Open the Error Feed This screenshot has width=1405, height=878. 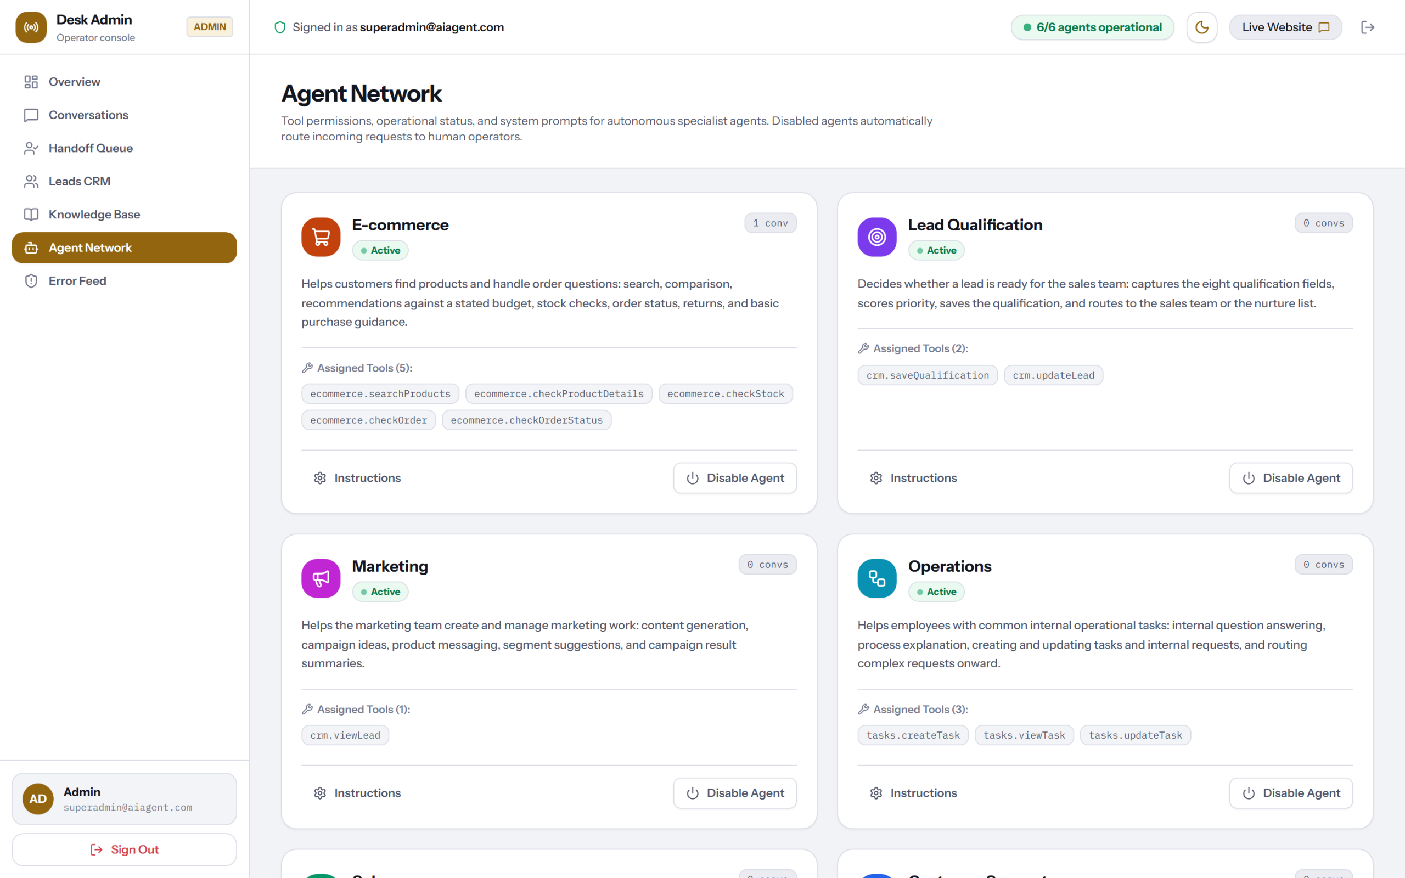pyautogui.click(x=124, y=281)
